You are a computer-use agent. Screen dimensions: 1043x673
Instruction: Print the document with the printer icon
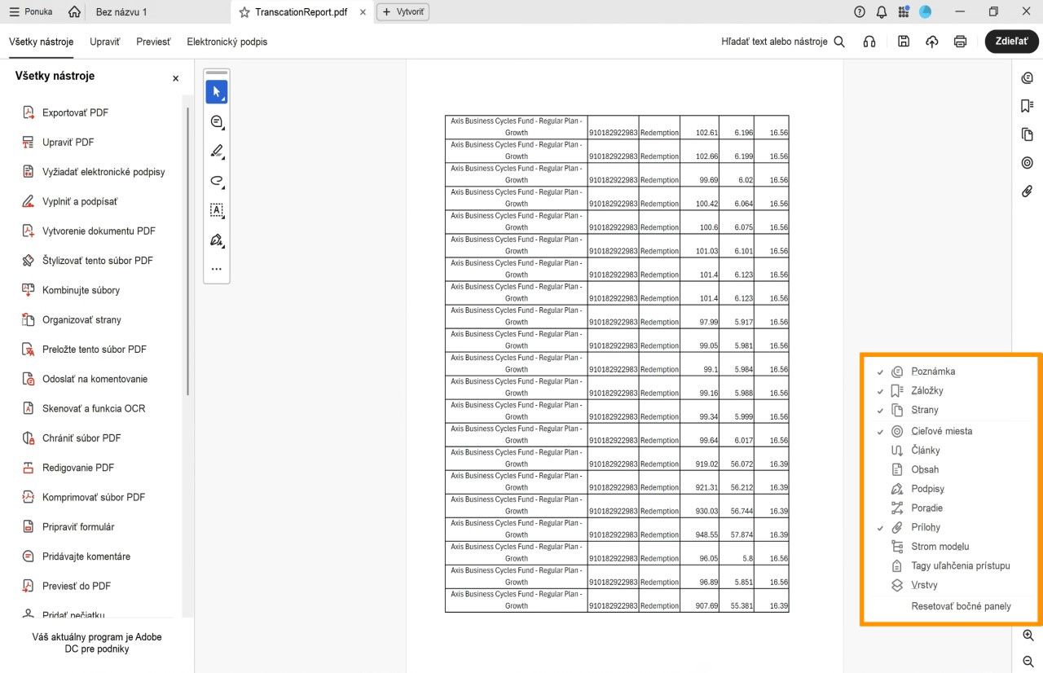pyautogui.click(x=961, y=42)
